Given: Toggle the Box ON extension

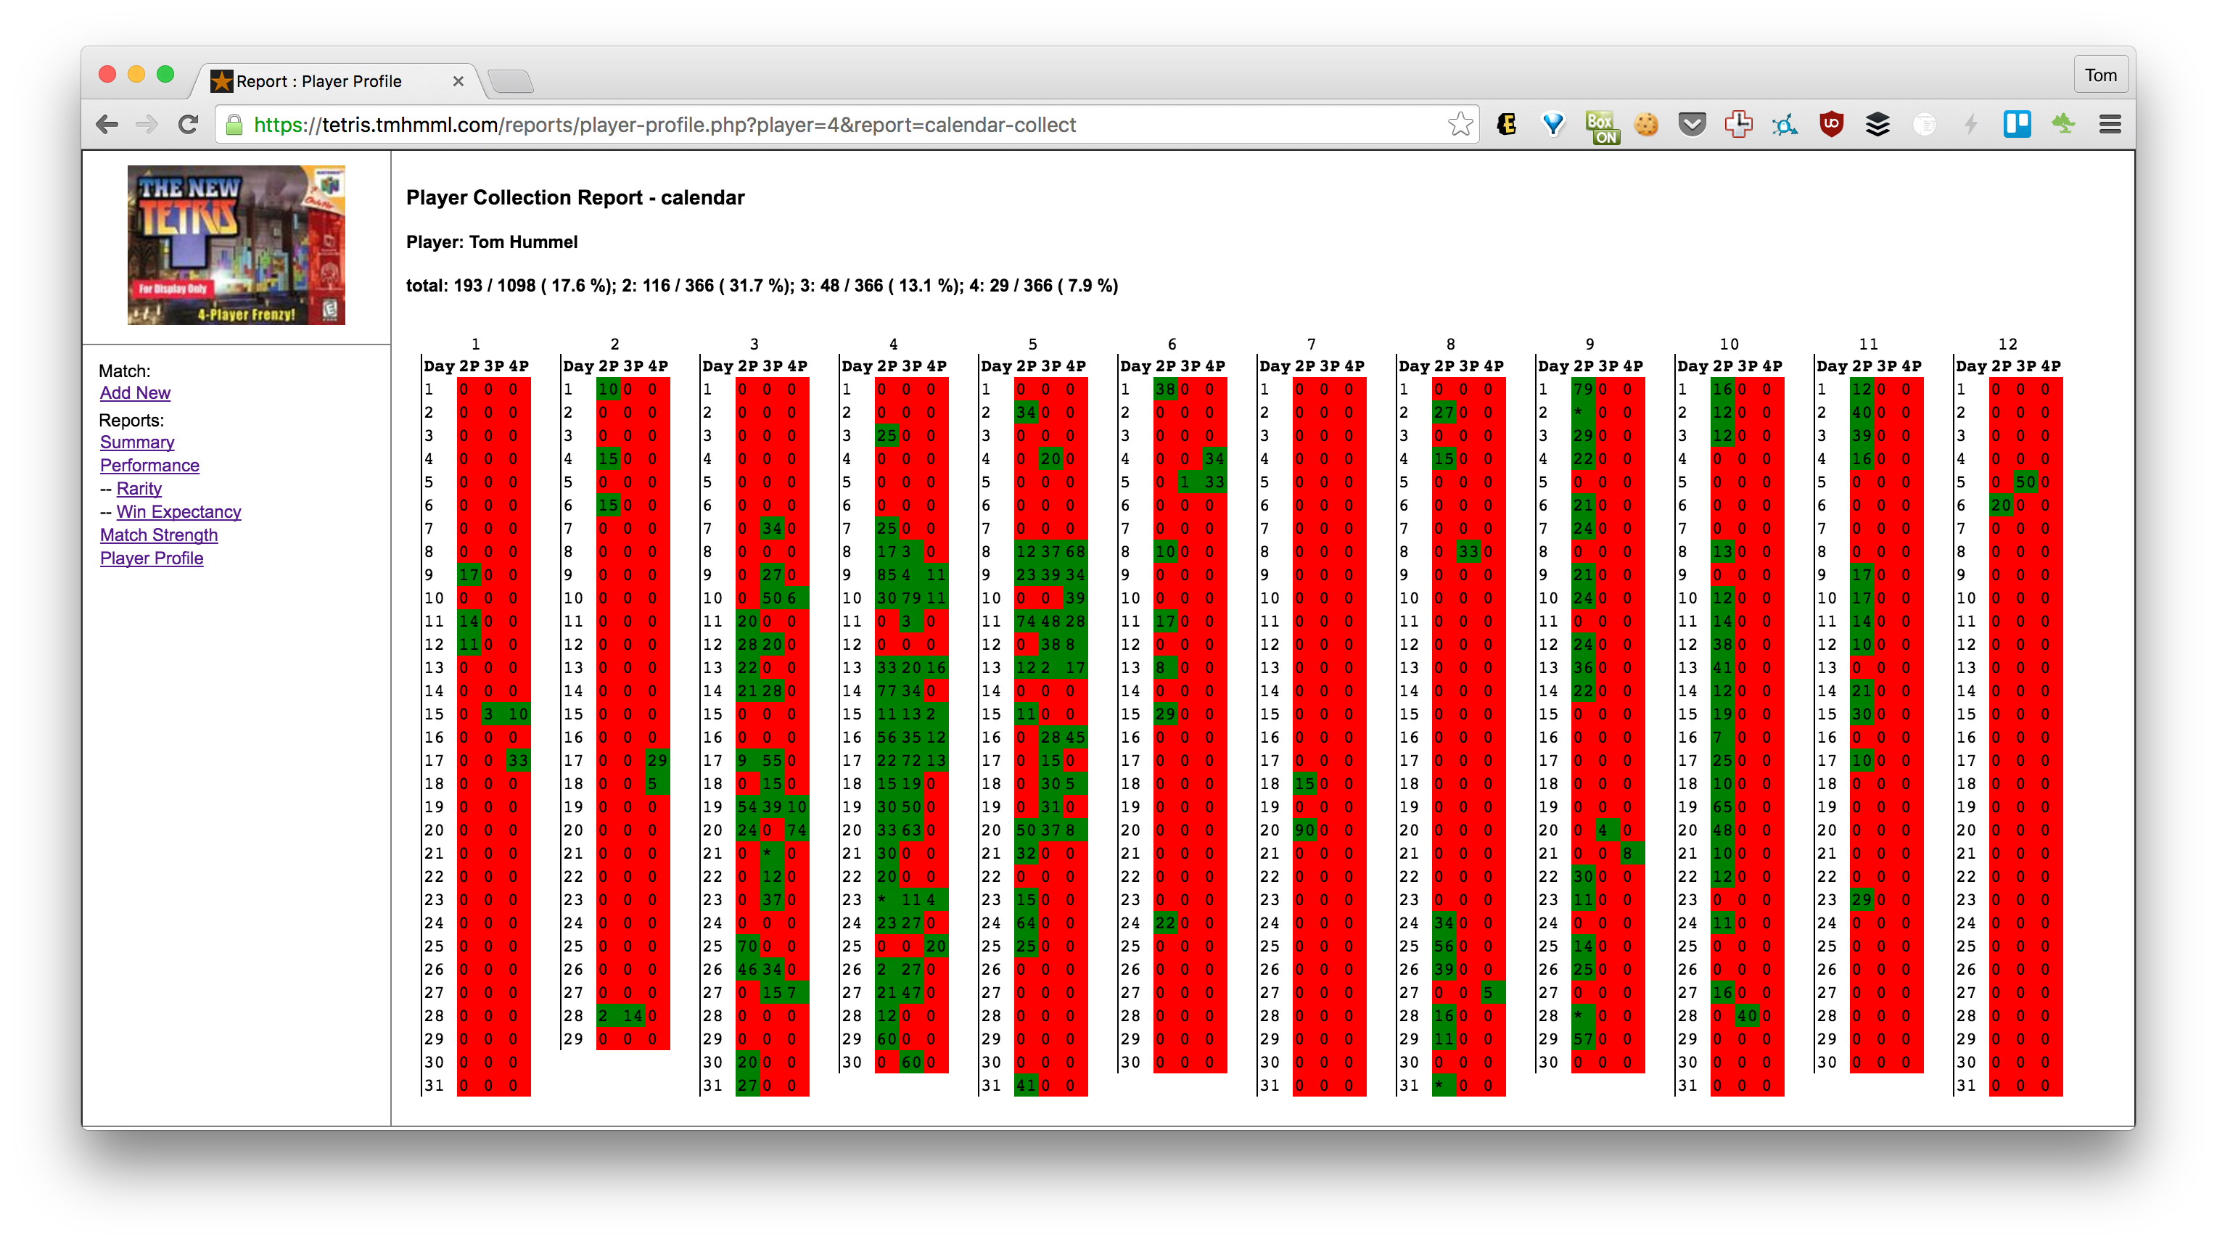Looking at the screenshot, I should pyautogui.click(x=1601, y=126).
